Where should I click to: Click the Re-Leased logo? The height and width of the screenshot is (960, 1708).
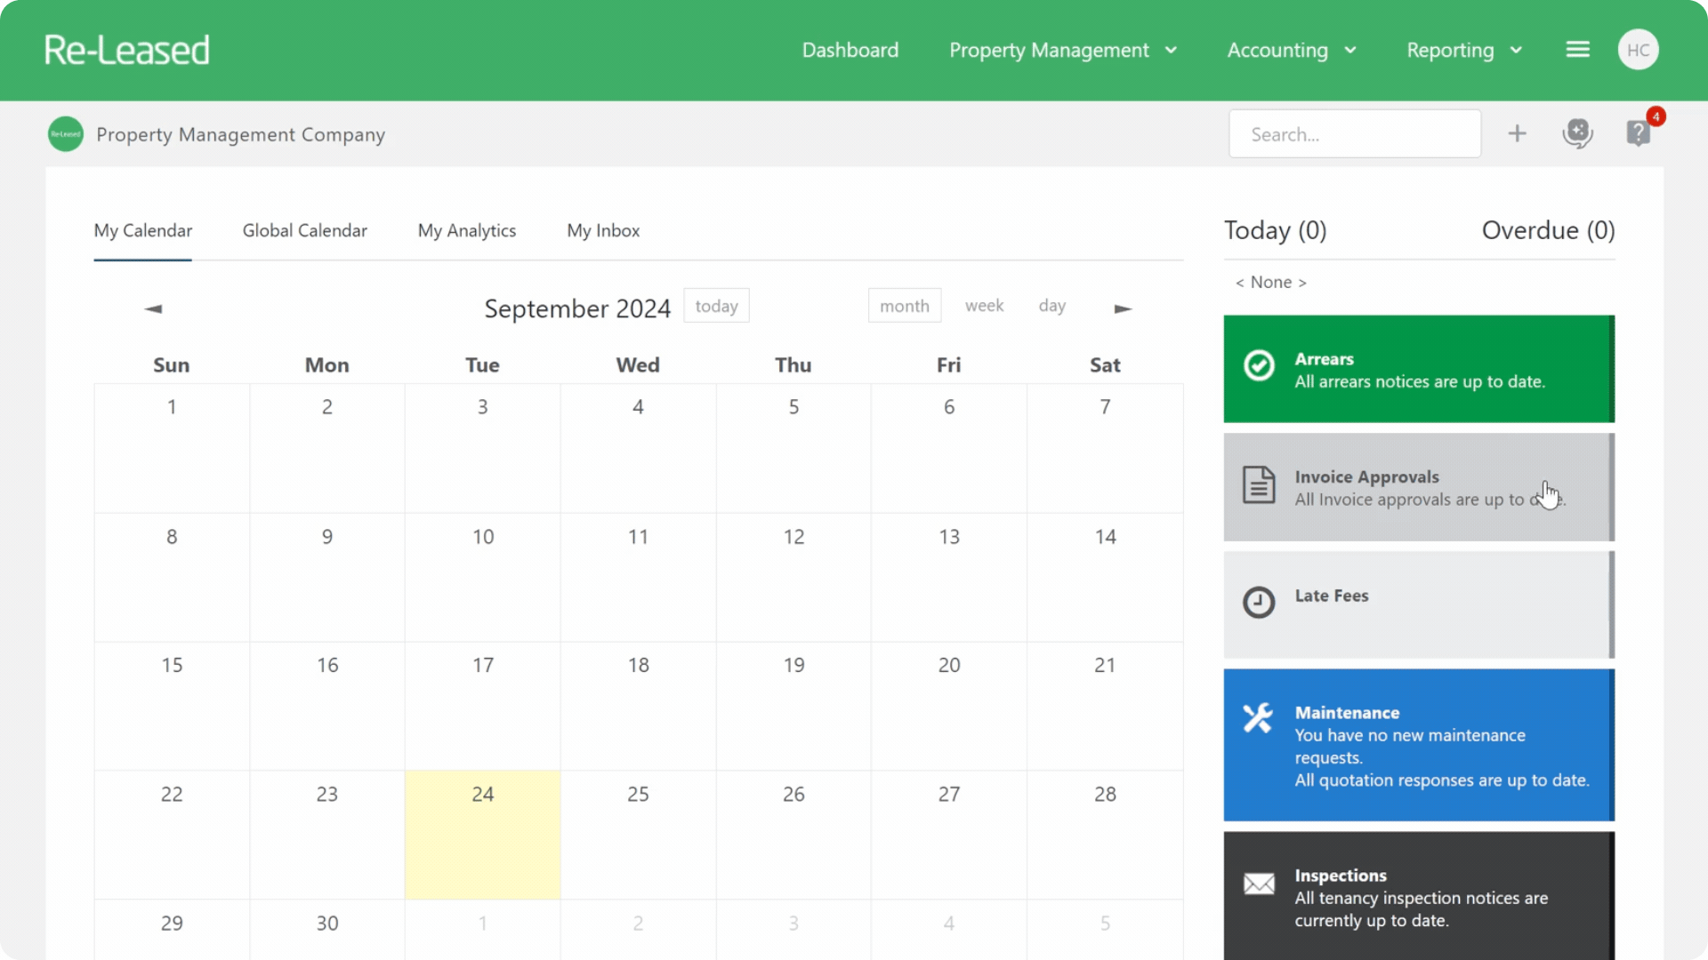[127, 50]
